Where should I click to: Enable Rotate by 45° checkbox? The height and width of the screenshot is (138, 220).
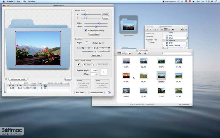pyautogui.click(x=92, y=43)
